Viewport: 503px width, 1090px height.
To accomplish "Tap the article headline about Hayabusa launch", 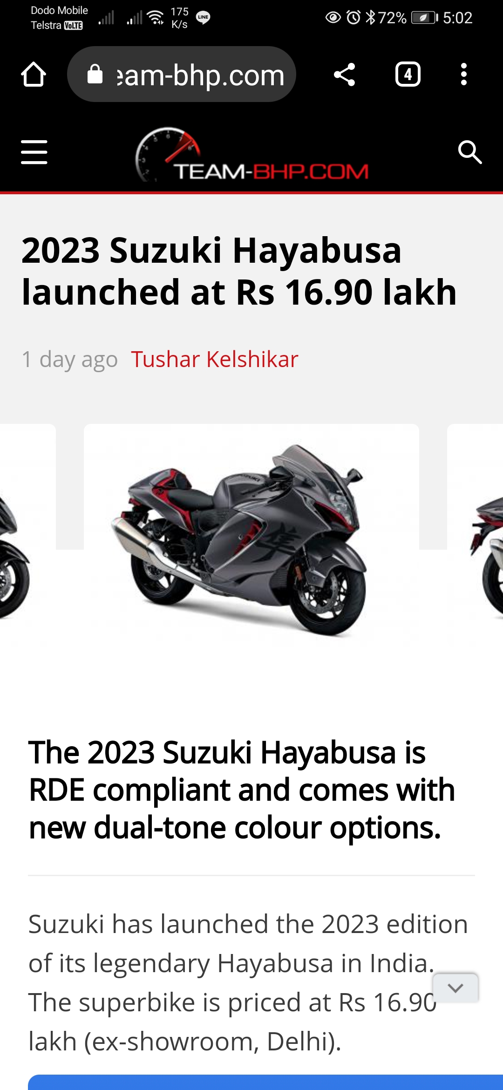I will click(239, 271).
